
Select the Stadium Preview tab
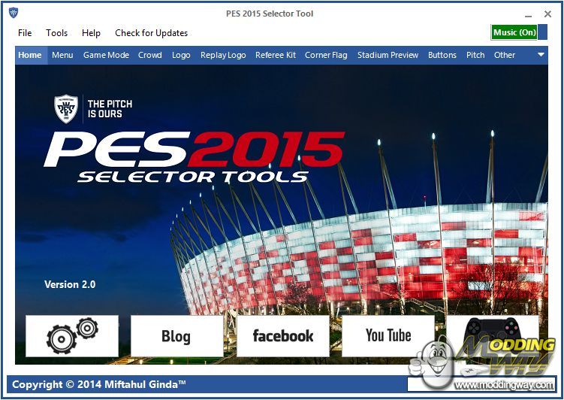[x=388, y=55]
